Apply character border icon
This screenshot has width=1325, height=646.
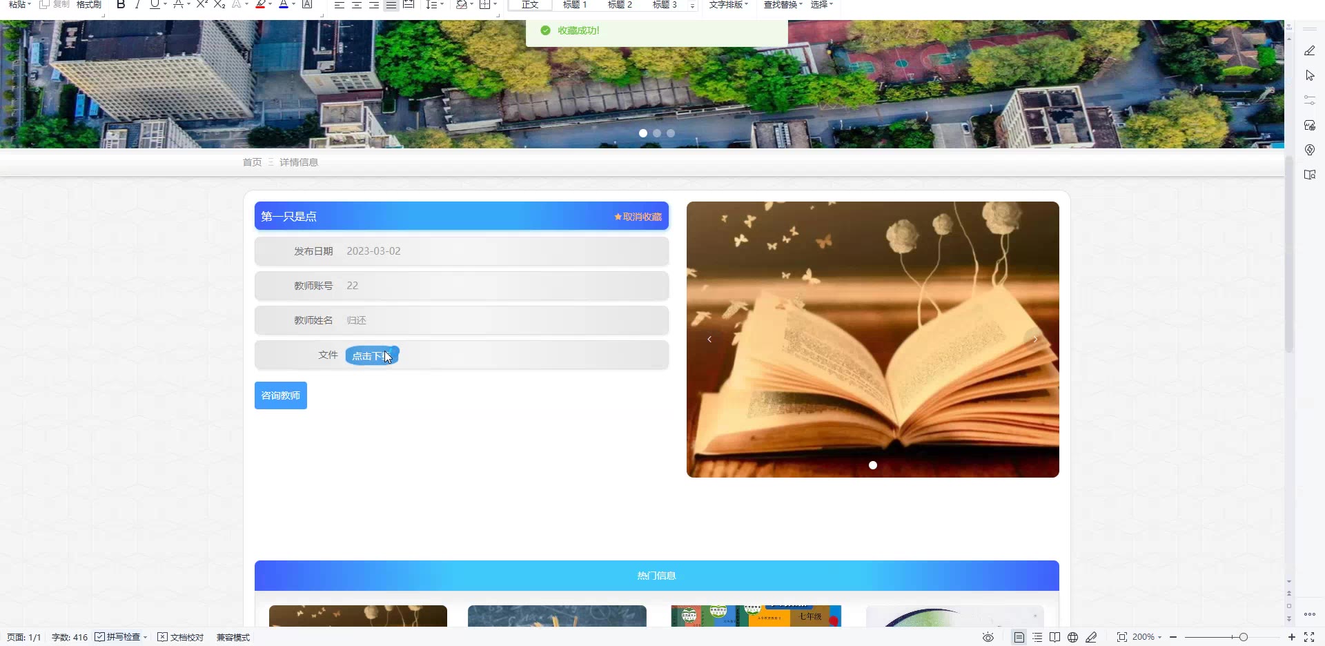coord(308,4)
